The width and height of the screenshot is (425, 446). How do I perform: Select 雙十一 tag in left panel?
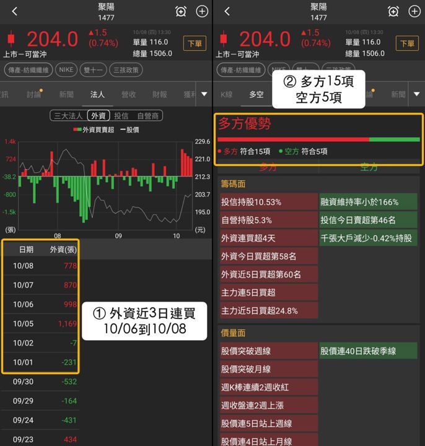(94, 70)
